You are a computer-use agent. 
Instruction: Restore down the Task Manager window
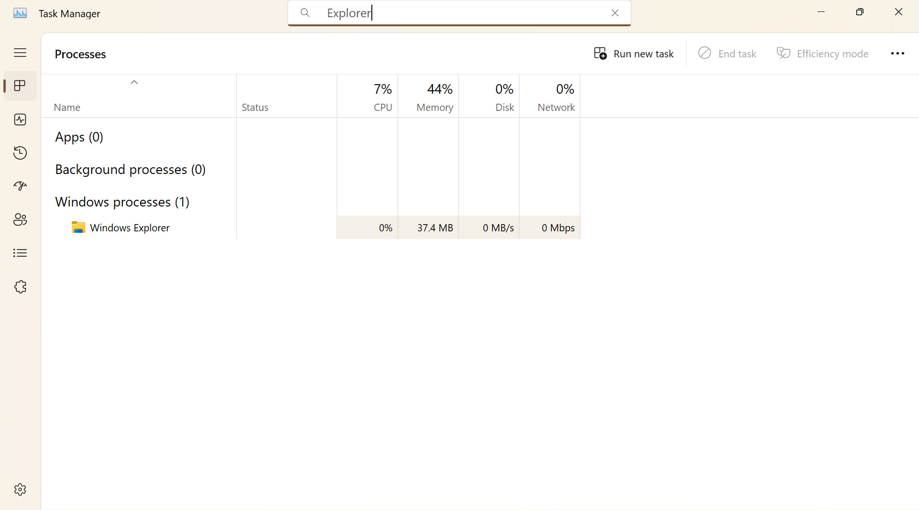[x=860, y=12]
